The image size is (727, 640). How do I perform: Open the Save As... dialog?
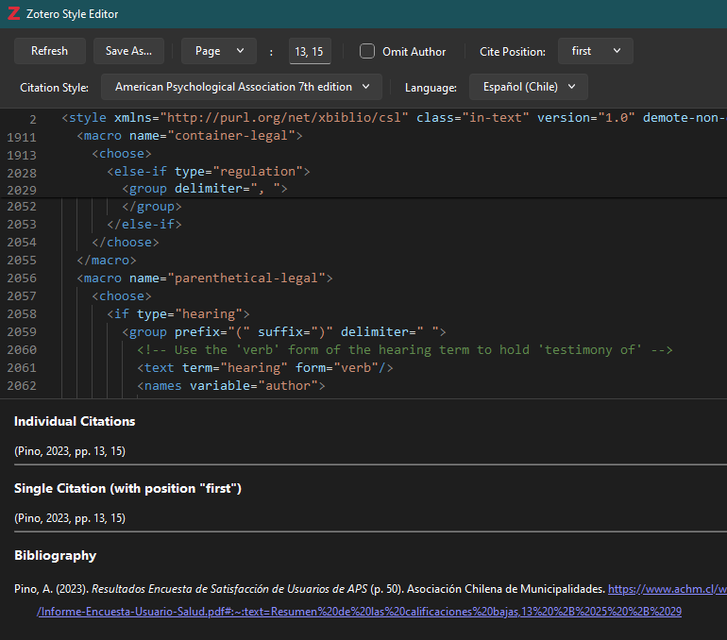128,51
